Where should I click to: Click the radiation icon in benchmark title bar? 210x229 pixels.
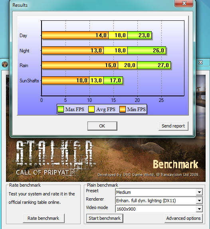(x=5, y=64)
